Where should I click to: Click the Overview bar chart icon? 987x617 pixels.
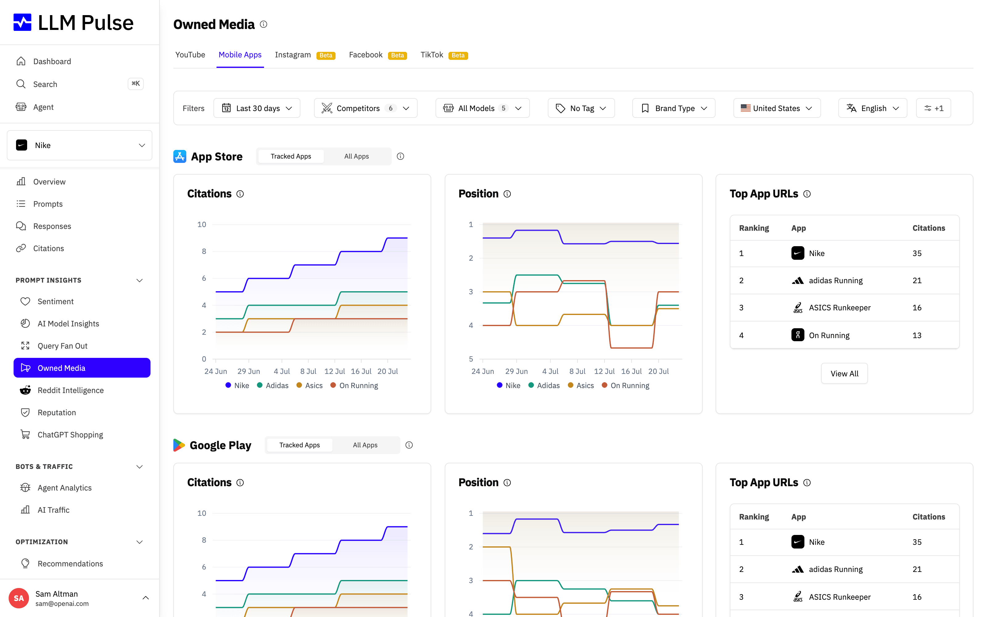coord(21,182)
